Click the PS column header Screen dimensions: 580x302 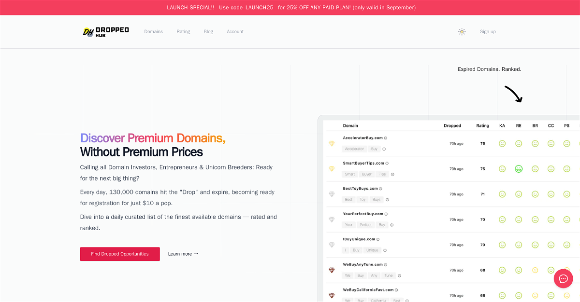[567, 126]
